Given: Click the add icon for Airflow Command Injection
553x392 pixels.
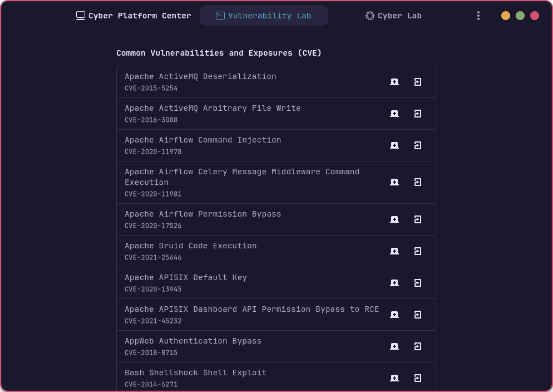Looking at the screenshot, I should [394, 145].
